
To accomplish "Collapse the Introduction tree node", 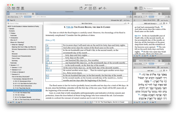I will [10, 38].
